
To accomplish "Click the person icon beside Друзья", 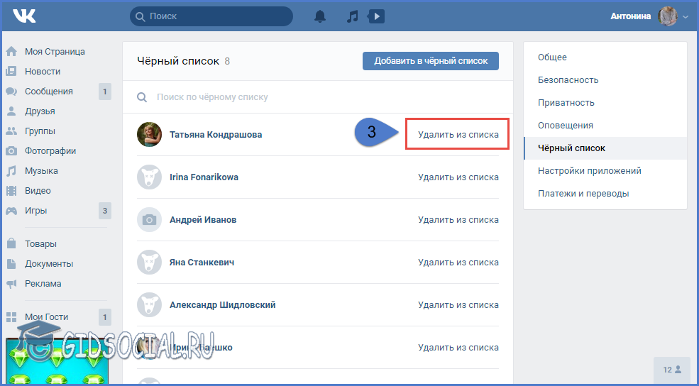I will click(x=11, y=111).
